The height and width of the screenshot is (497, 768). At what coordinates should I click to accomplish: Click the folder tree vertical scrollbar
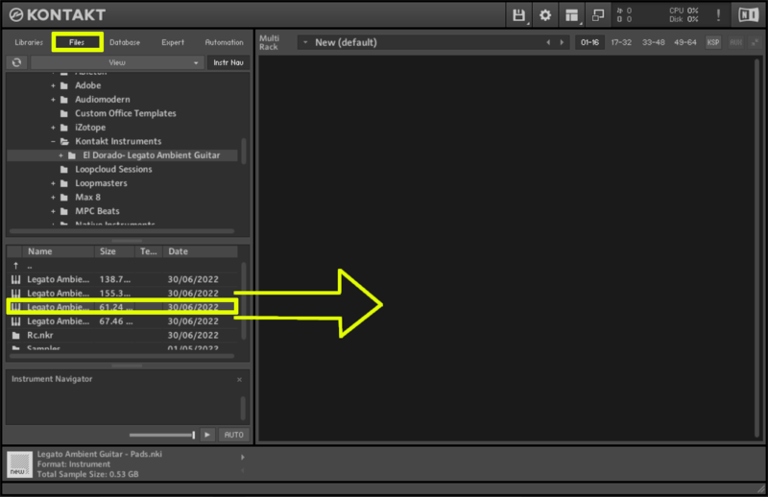point(244,151)
